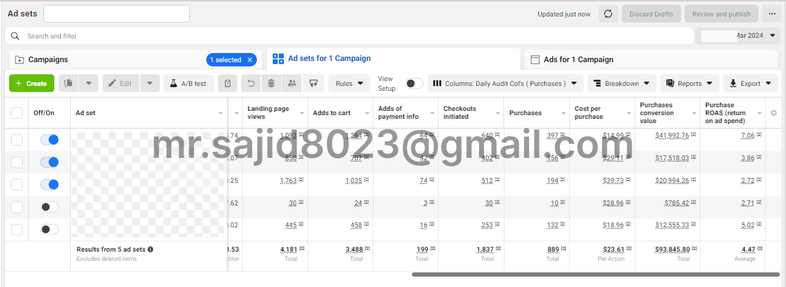Click the refresh icon beside Updated just now
The image size is (786, 287).
click(608, 14)
